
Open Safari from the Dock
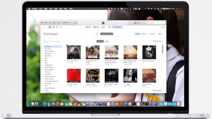click(45, 104)
